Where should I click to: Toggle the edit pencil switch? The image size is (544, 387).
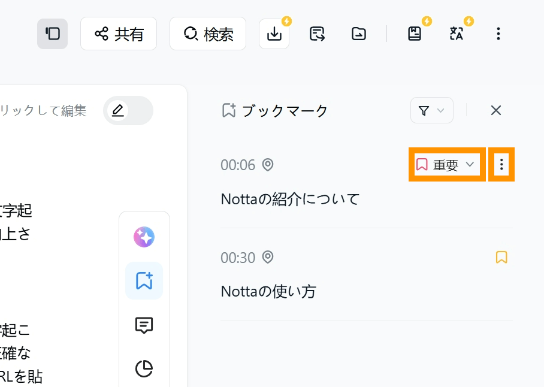click(128, 111)
